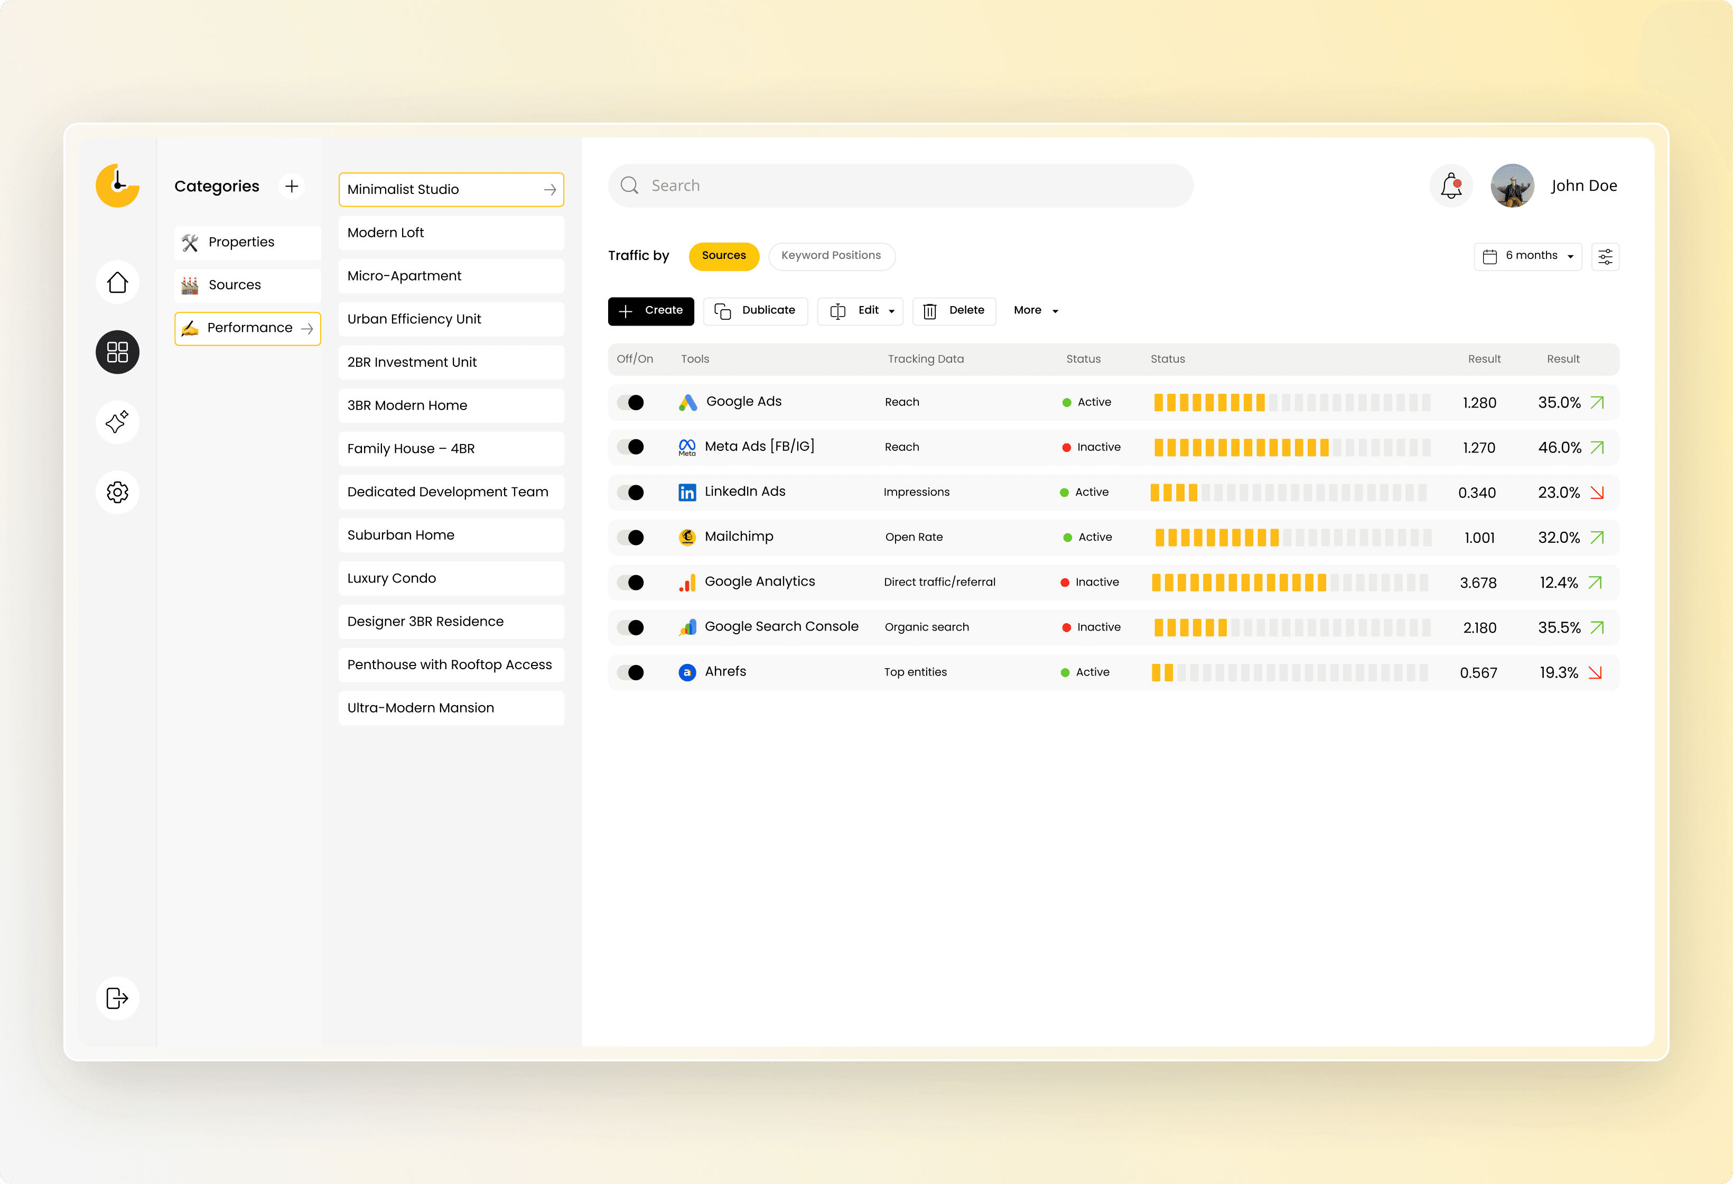Viewport: 1733px width, 1184px height.
Task: Toggle the Google Analytics switch
Action: tap(631, 582)
